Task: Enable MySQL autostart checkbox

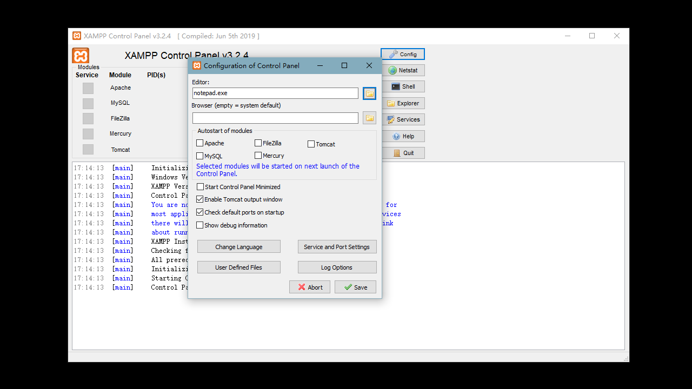Action: point(200,156)
